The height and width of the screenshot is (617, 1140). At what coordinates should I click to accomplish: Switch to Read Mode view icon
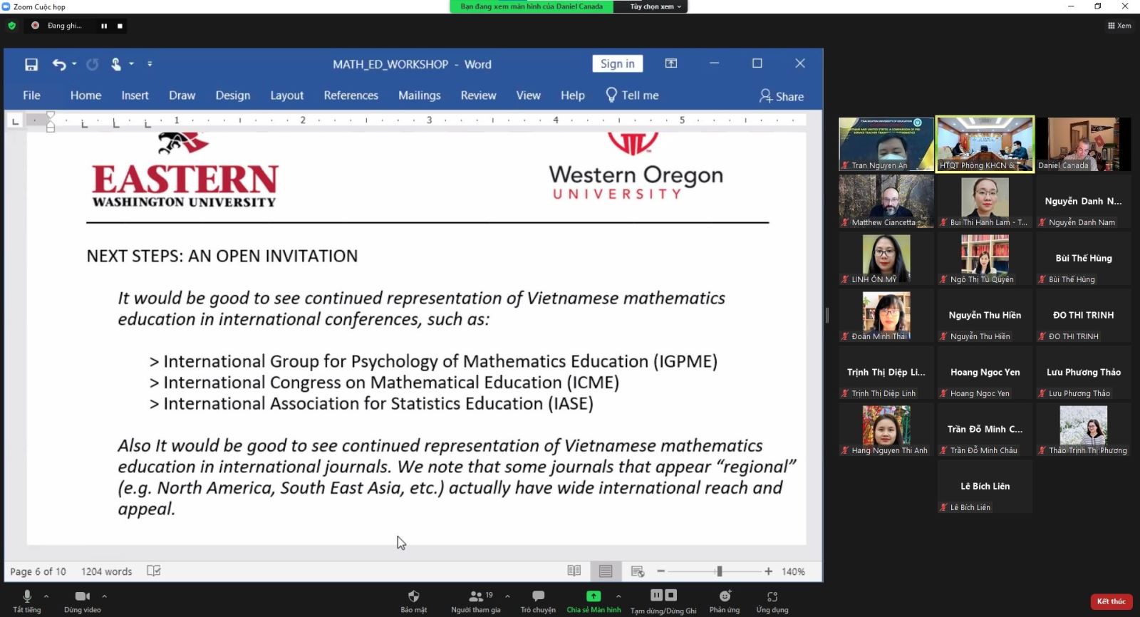tap(574, 571)
